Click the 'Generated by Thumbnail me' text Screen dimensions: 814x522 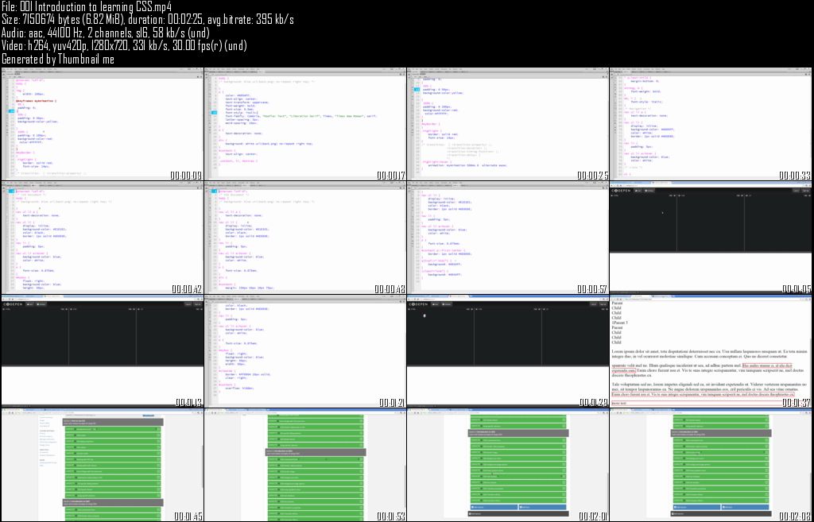pyautogui.click(x=57, y=59)
